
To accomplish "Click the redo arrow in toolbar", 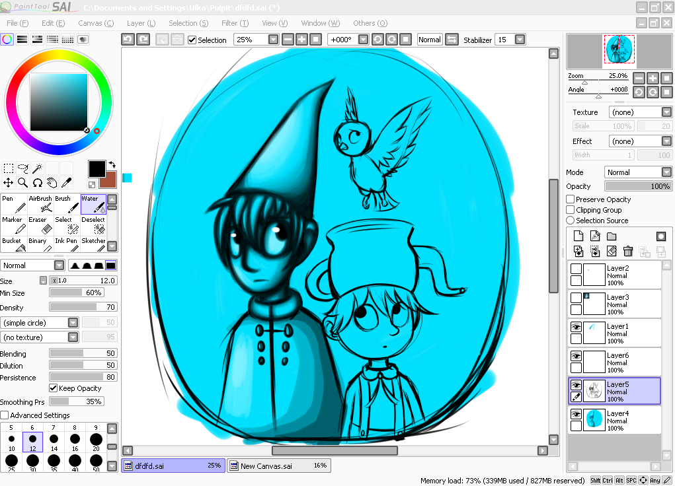I will (x=143, y=40).
